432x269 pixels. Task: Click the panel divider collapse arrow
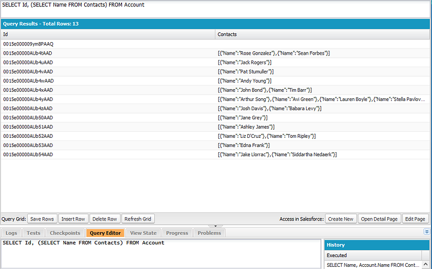tap(215, 226)
